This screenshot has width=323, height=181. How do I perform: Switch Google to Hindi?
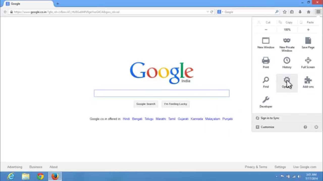point(126,119)
